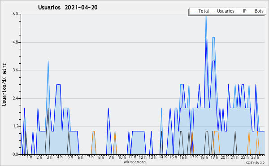Click the 4.8 y-axis value
Viewport: 269px width, 166px height.
pos(15,42)
